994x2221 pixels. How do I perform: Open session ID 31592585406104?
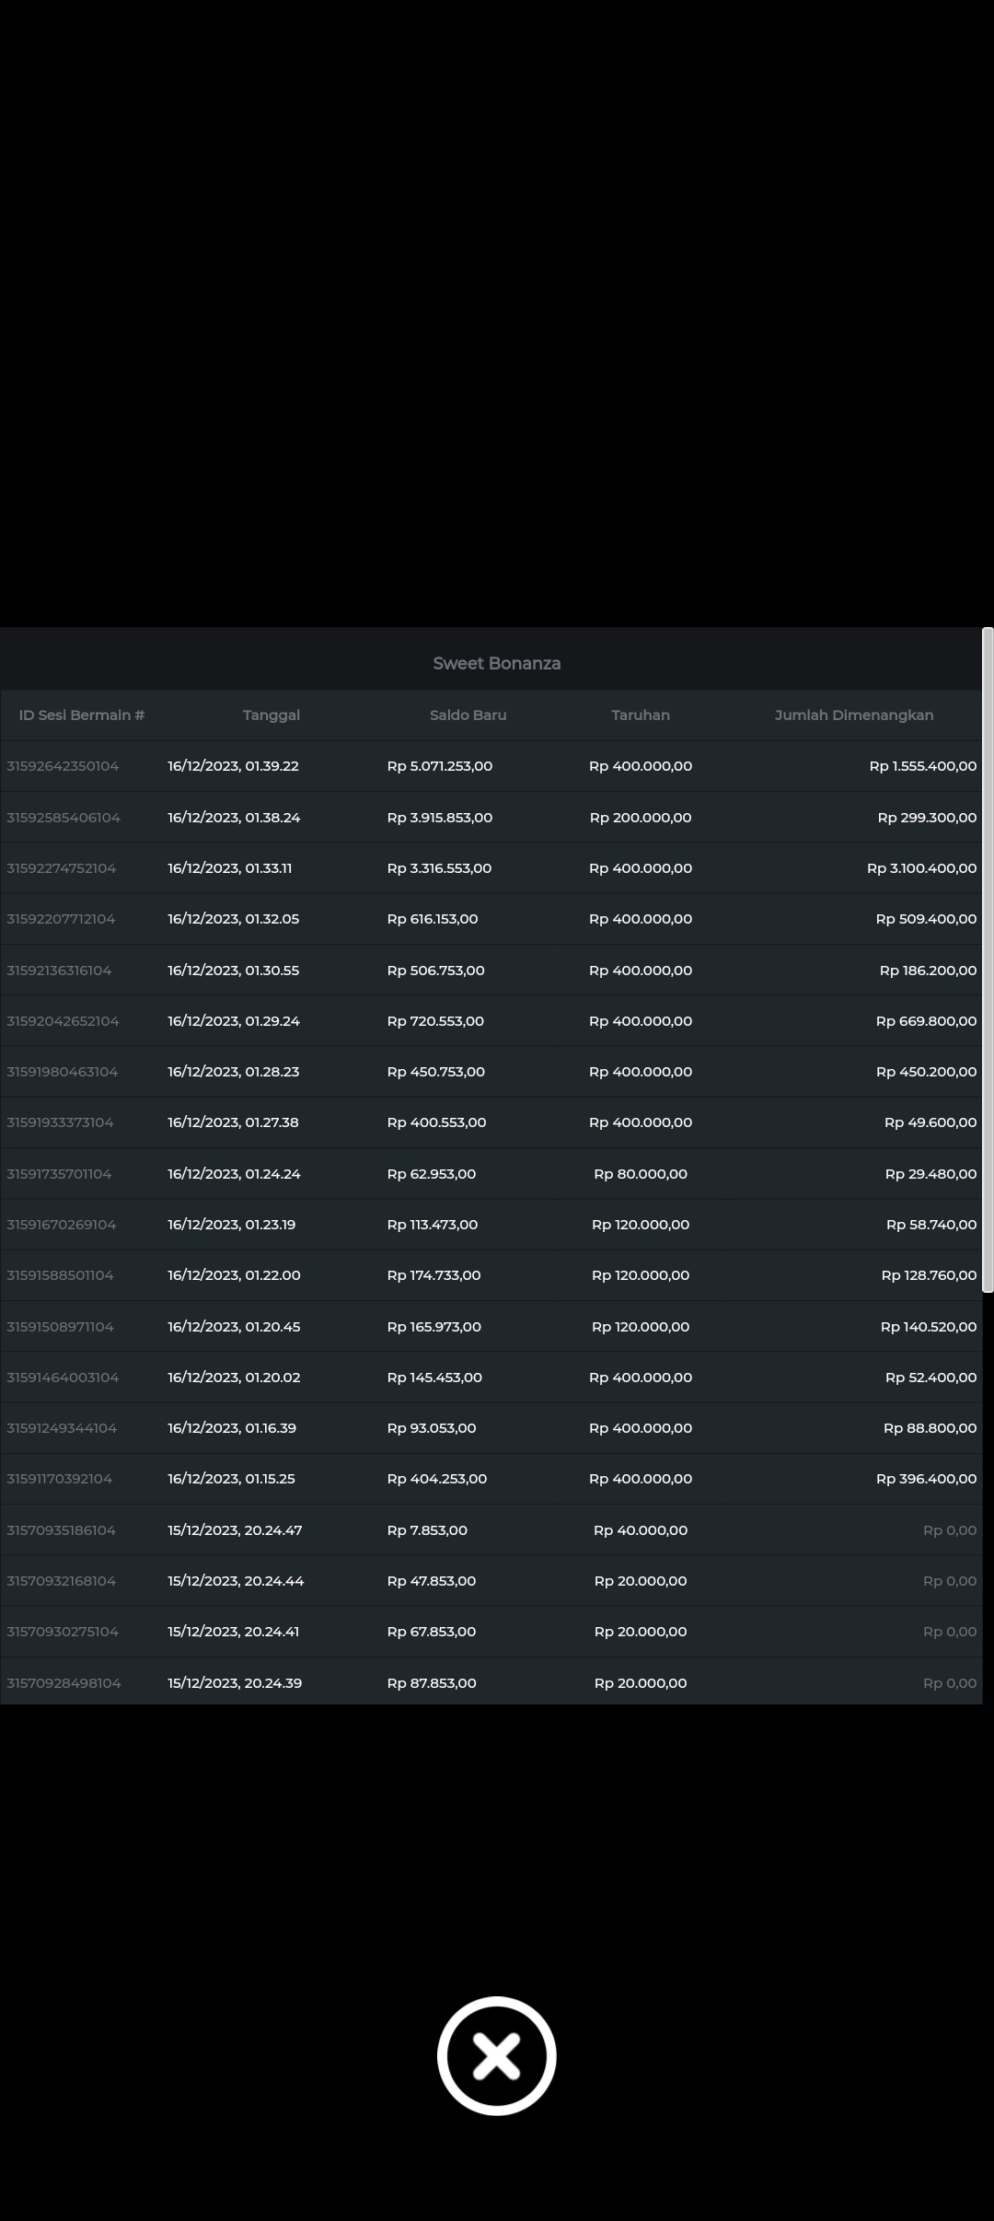point(64,818)
